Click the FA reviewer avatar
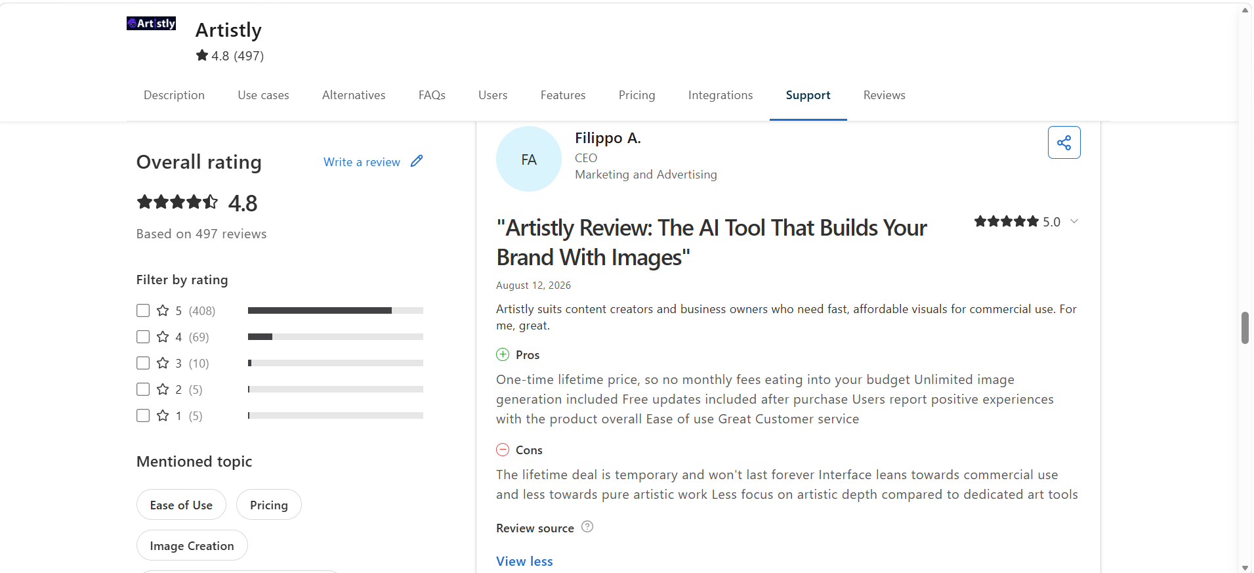 pyautogui.click(x=529, y=159)
